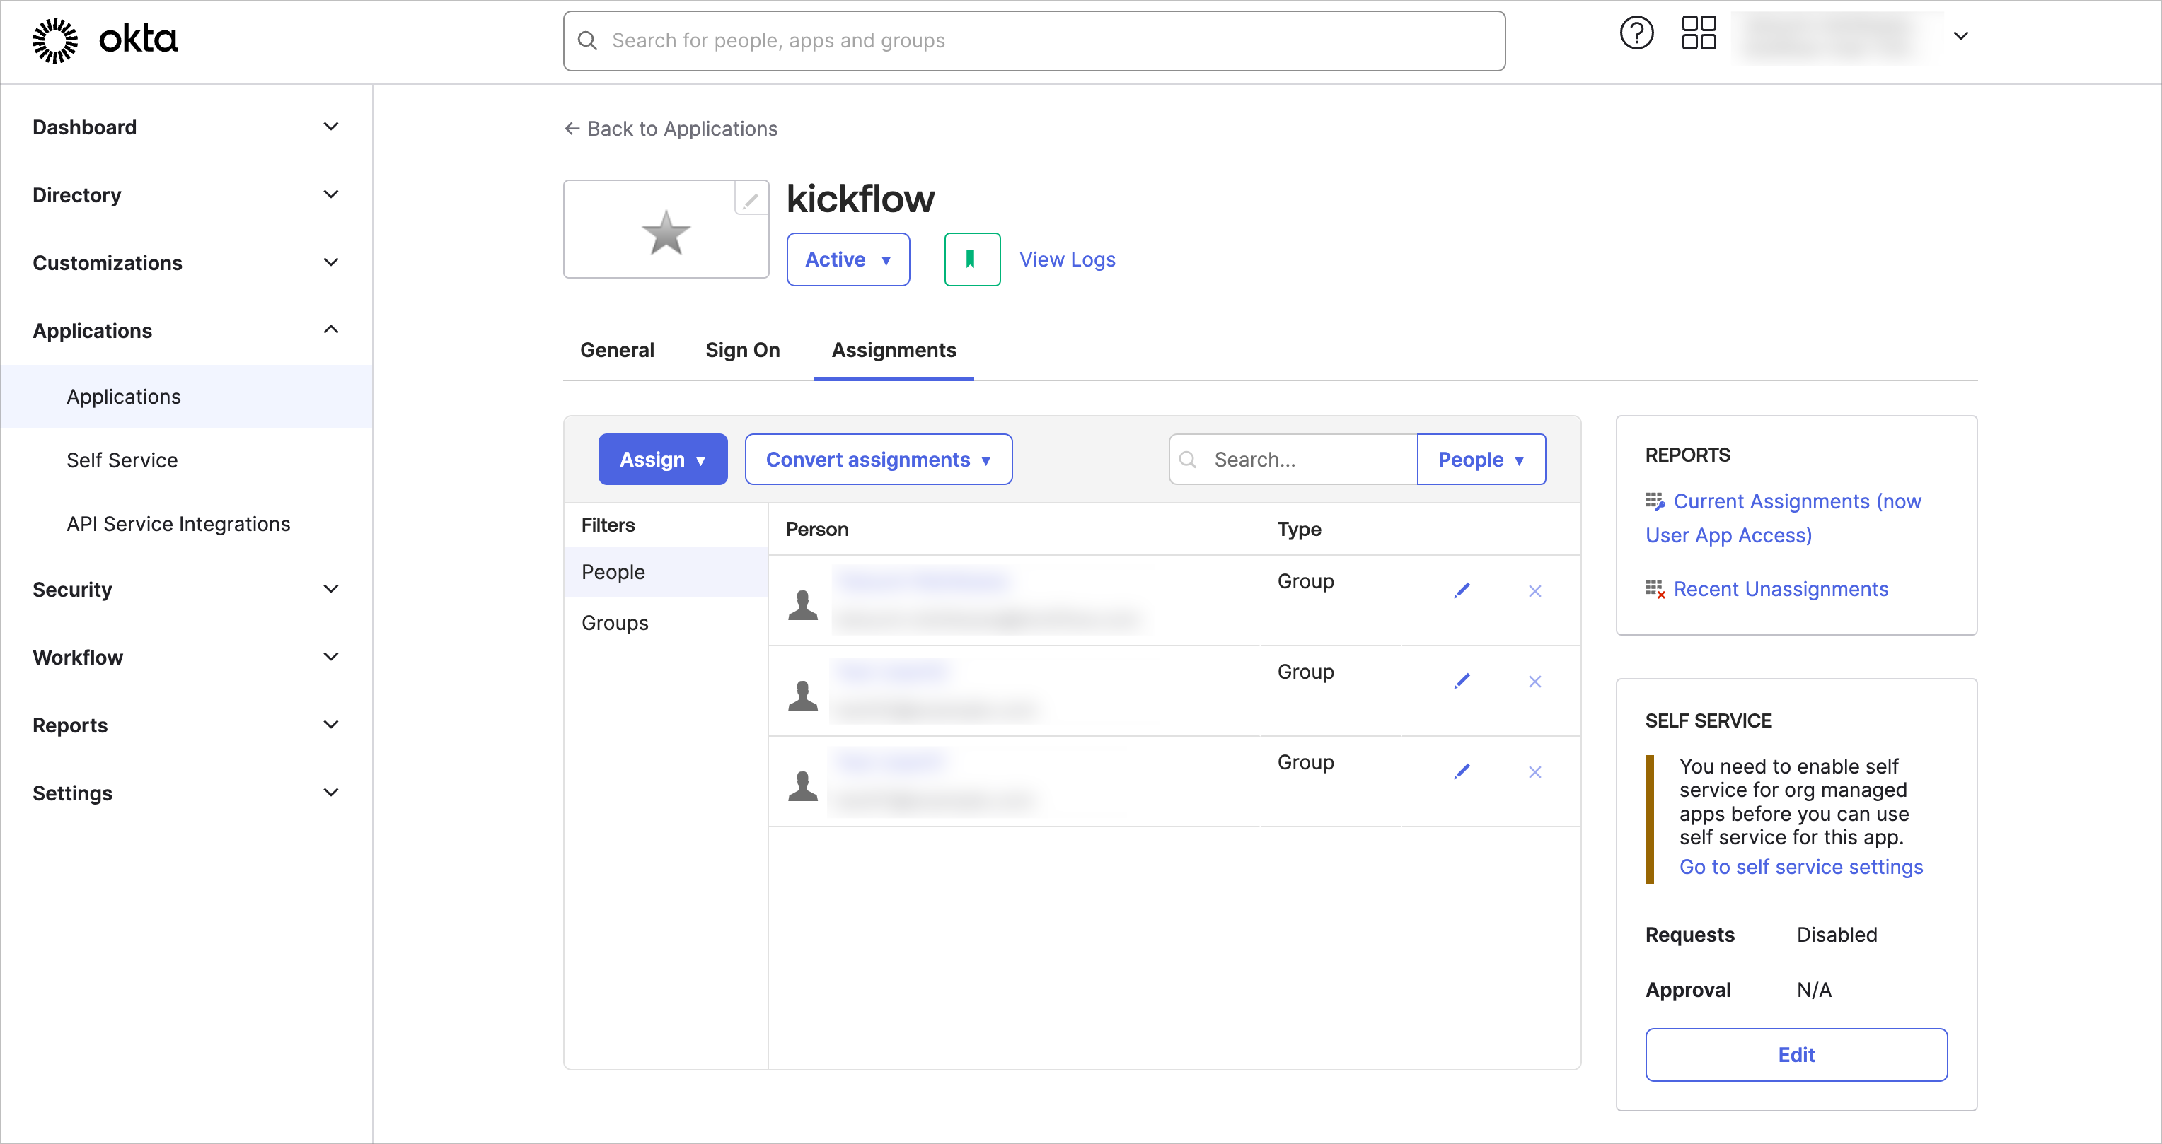Remove the second person assignment X
The image size is (2162, 1144).
pos(1534,682)
